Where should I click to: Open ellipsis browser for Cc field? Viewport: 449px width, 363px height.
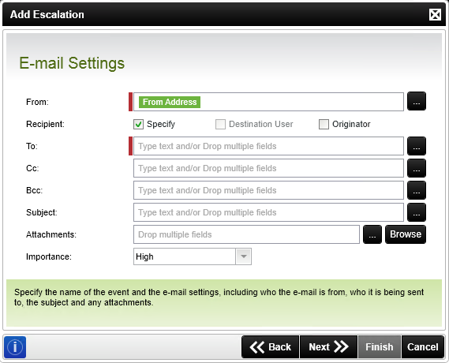coord(417,168)
